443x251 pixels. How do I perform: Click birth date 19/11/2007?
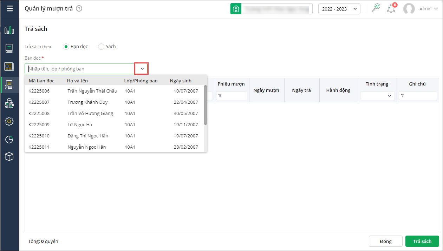(x=186, y=125)
